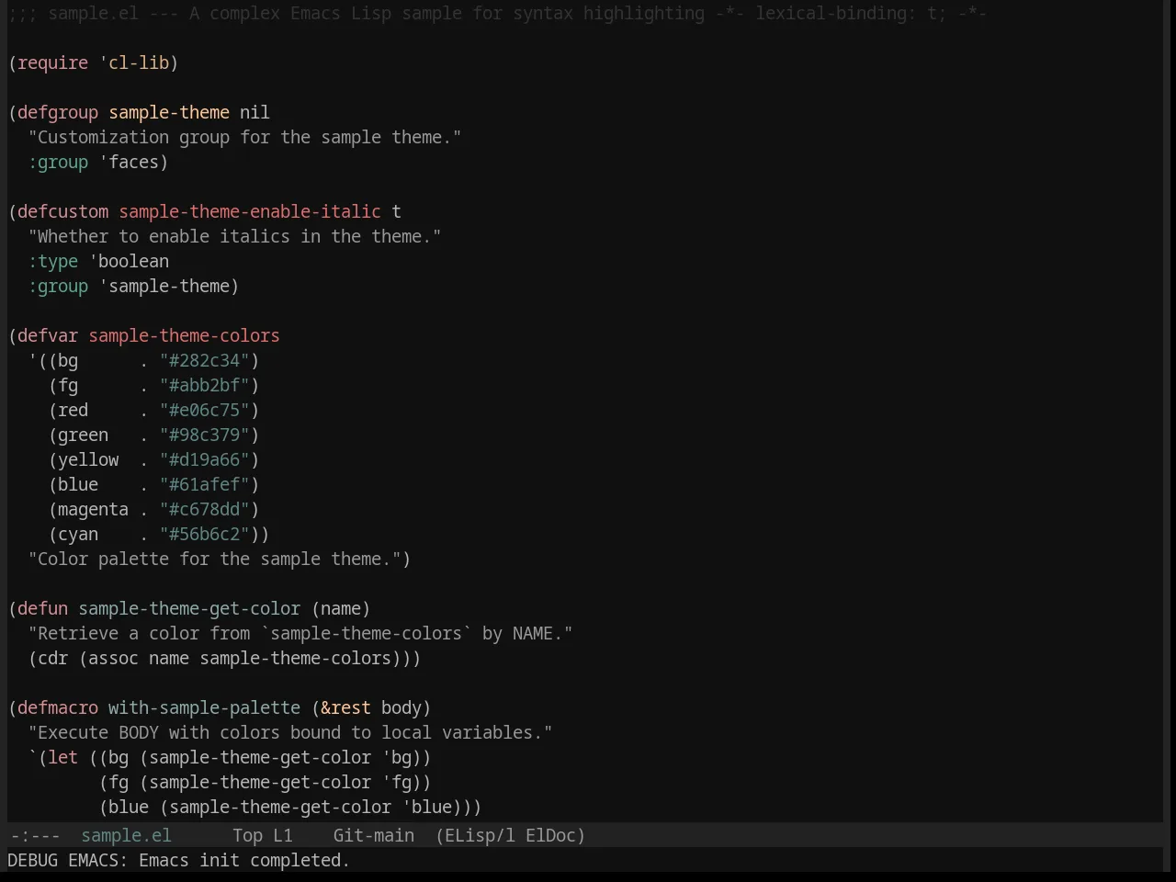Image resolution: width=1176 pixels, height=882 pixels.
Task: Click the 'magenta' key in the alist
Action: pos(93,509)
